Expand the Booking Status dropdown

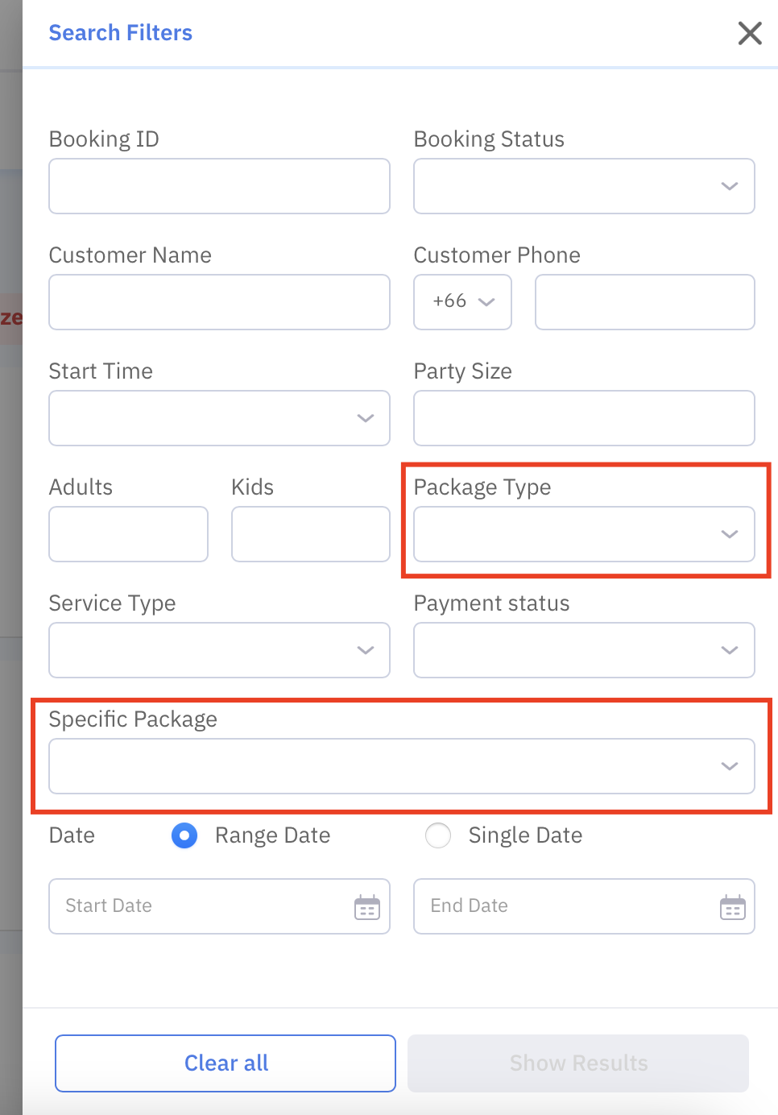click(x=584, y=186)
